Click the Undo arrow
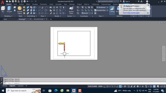Viewport: 166px width, 93px height. (28, 1)
